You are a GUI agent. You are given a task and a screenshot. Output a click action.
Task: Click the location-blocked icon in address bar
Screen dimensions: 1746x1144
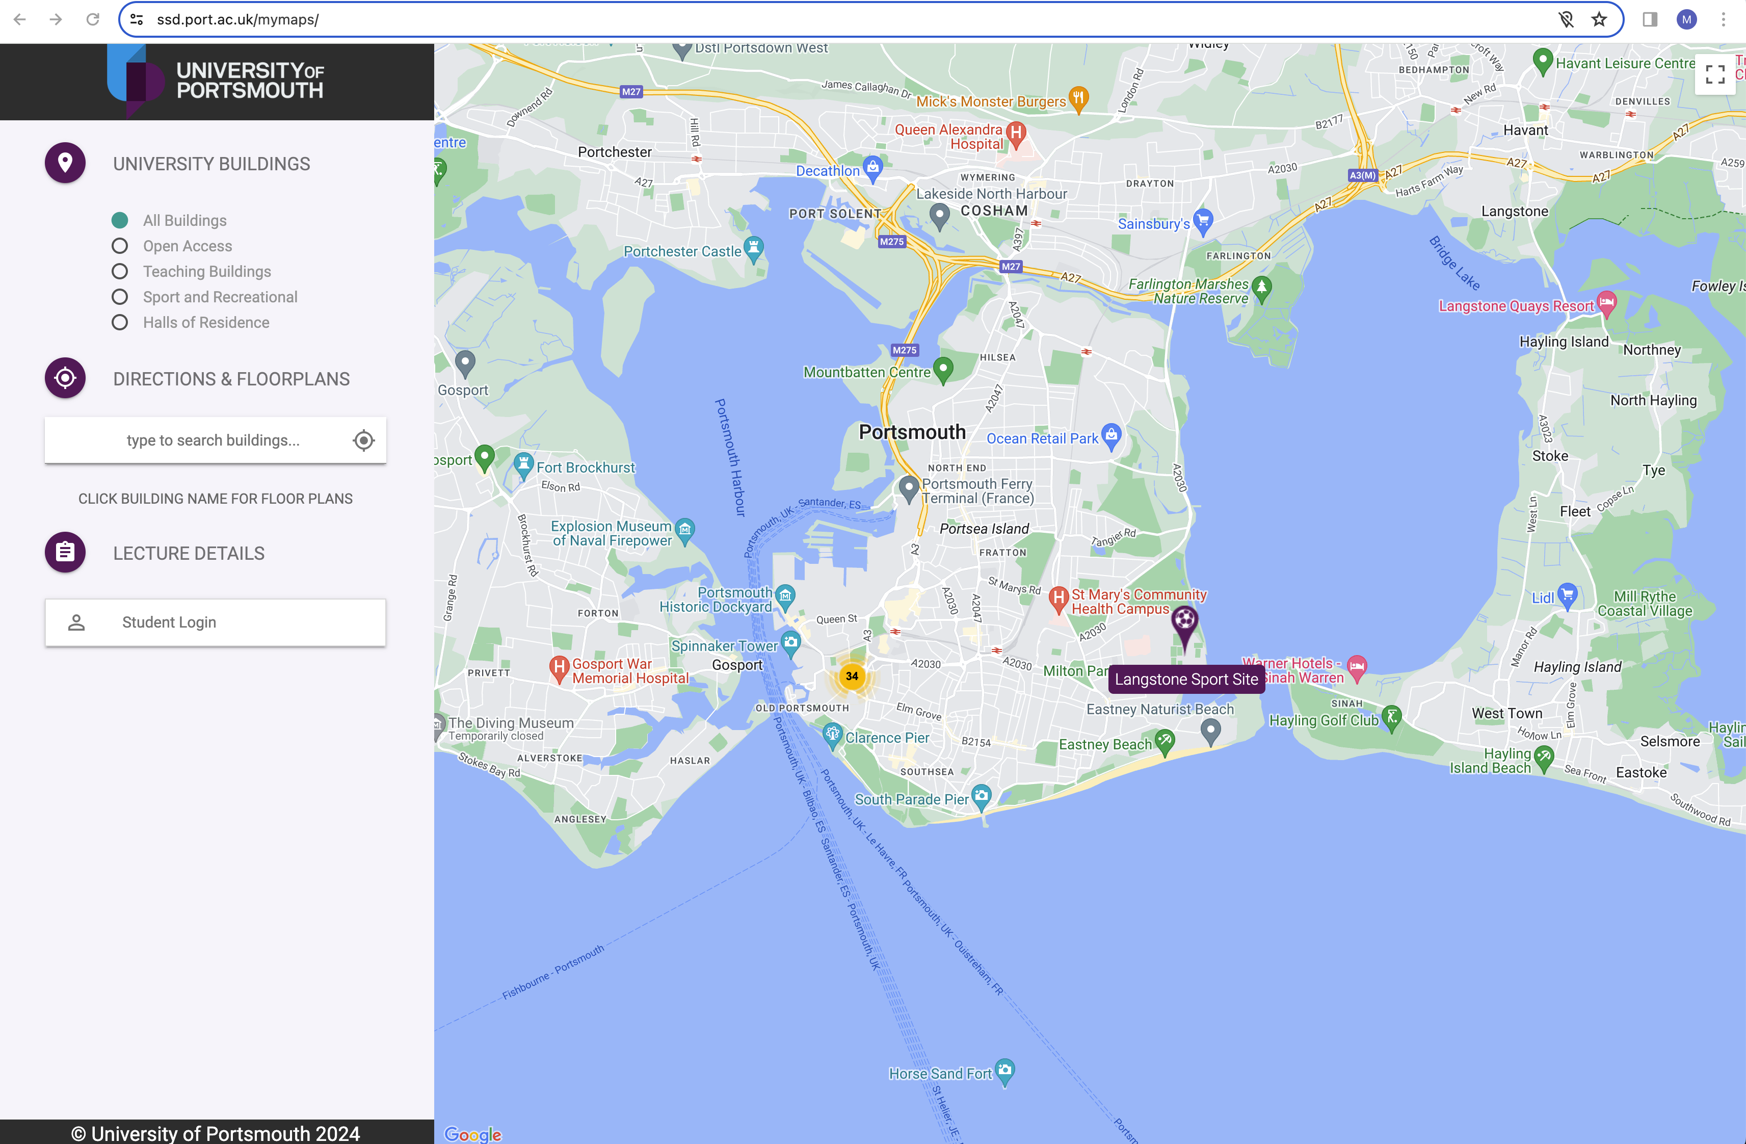click(1566, 20)
